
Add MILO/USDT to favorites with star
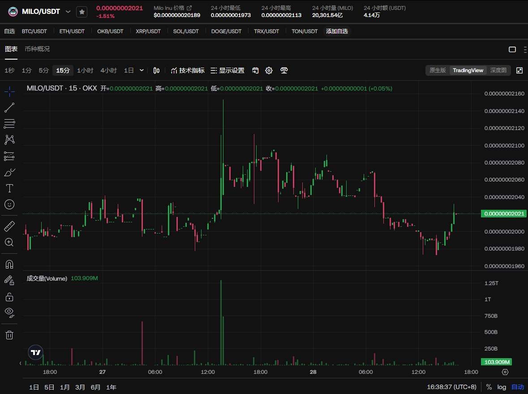coord(82,12)
